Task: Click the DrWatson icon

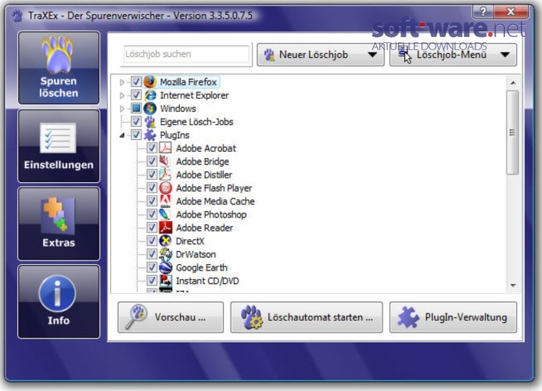Action: pyautogui.click(x=166, y=254)
